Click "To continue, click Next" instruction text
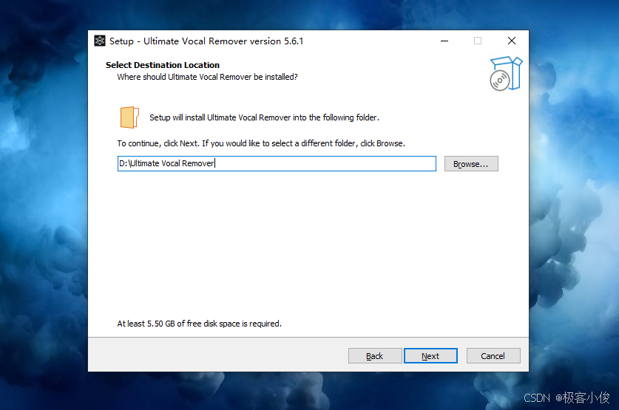Viewport: 619px width, 410px height. click(261, 143)
